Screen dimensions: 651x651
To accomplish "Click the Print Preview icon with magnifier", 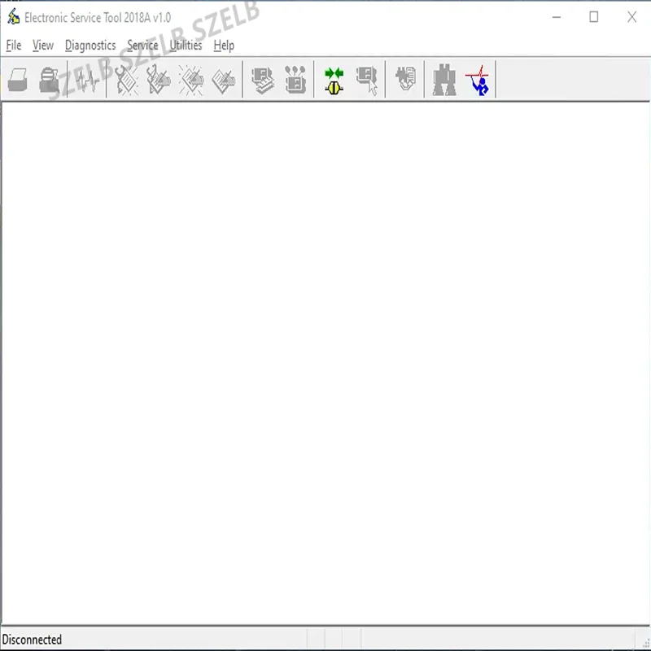I will (49, 80).
